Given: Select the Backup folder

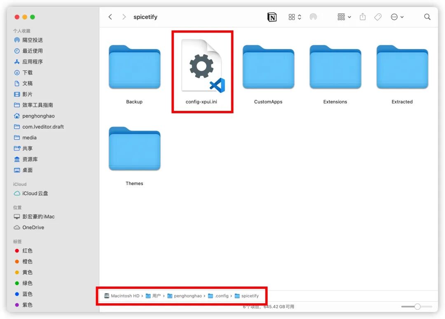Looking at the screenshot, I should (134, 74).
